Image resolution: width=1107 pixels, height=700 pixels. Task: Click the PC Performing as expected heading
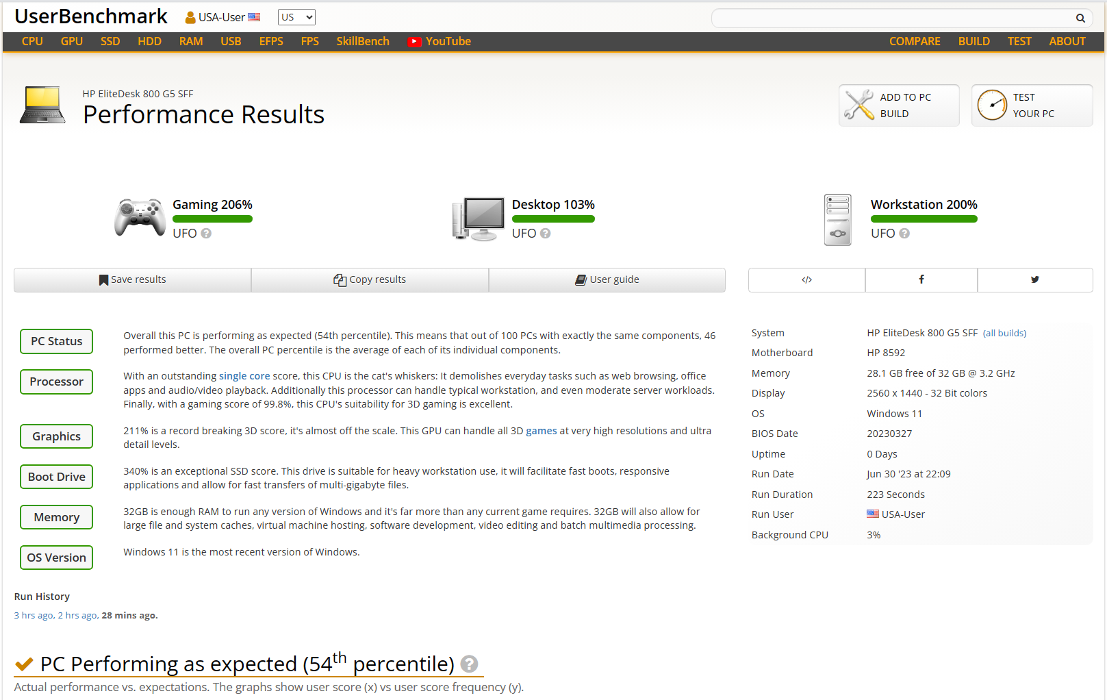pyautogui.click(x=247, y=664)
